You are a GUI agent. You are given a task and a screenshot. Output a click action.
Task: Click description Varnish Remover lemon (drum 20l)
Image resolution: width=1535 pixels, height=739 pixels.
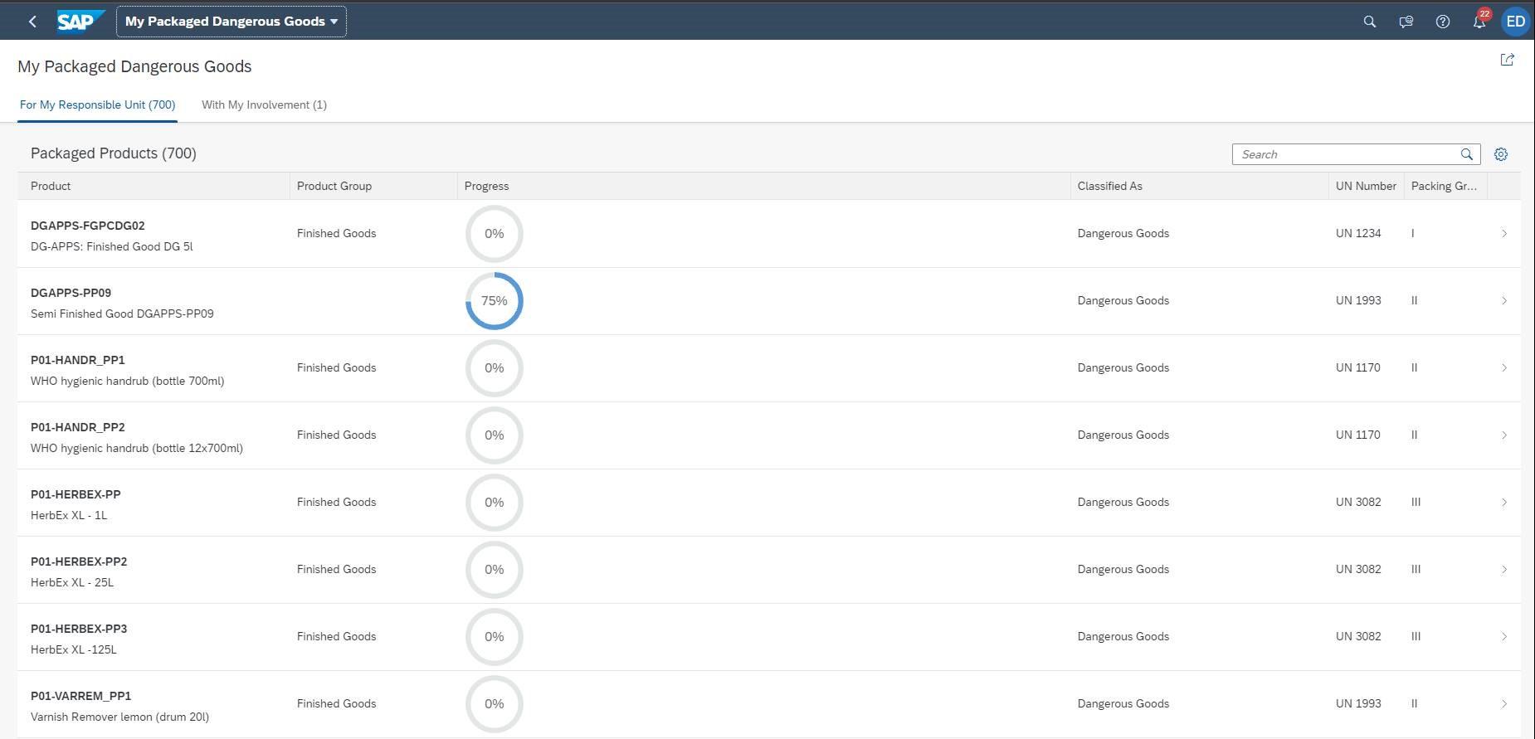120,717
